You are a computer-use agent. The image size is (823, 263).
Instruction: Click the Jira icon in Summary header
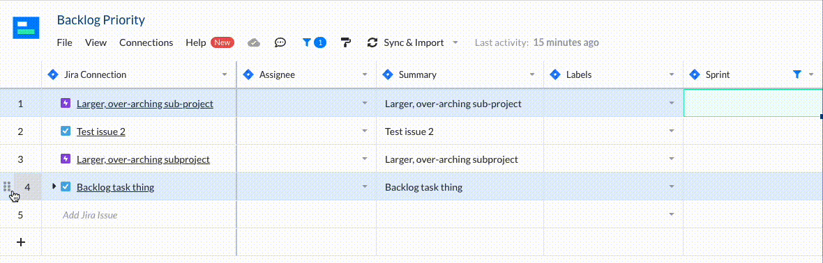[x=388, y=74]
